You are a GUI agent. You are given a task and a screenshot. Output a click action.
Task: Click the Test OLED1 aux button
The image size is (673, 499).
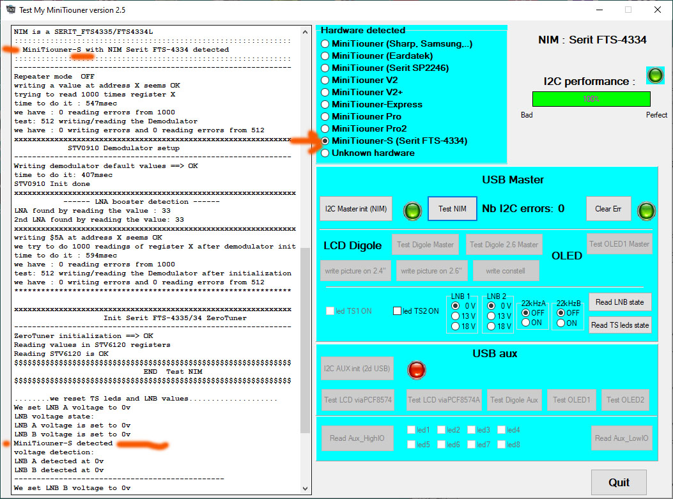pos(571,400)
